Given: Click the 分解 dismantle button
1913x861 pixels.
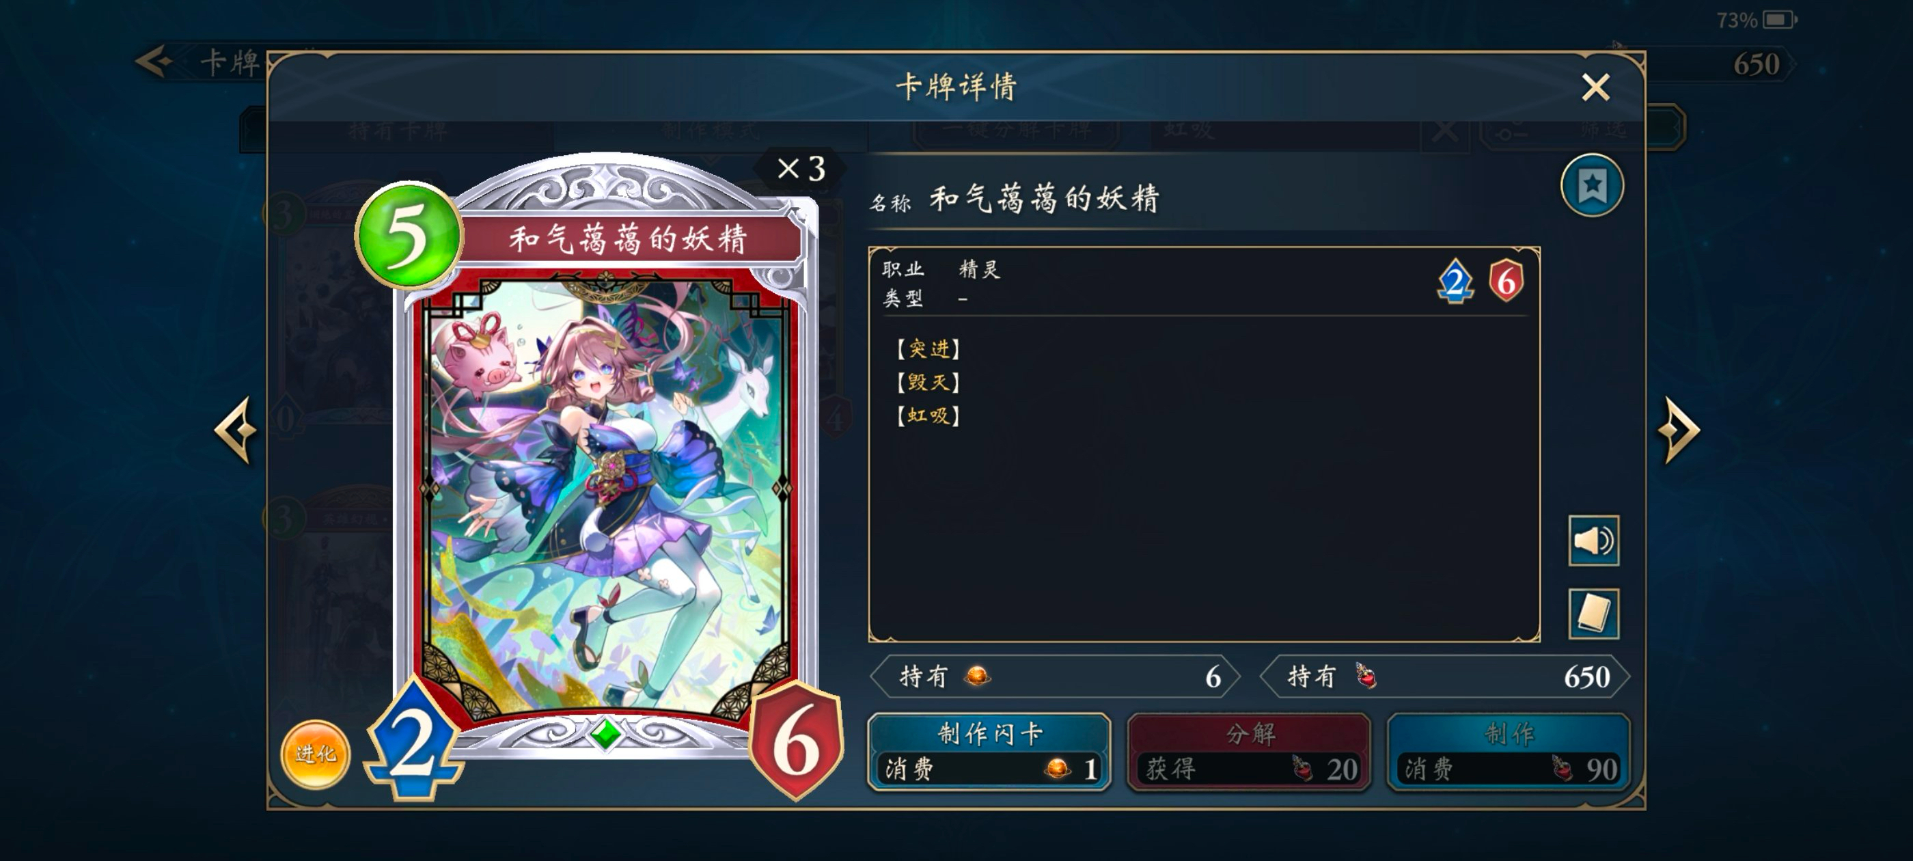Looking at the screenshot, I should [x=1249, y=752].
